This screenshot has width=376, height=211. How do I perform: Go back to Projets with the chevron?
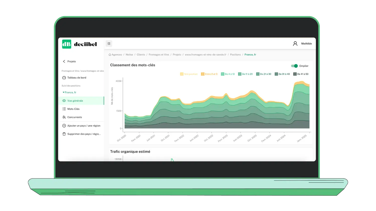[x=64, y=61]
